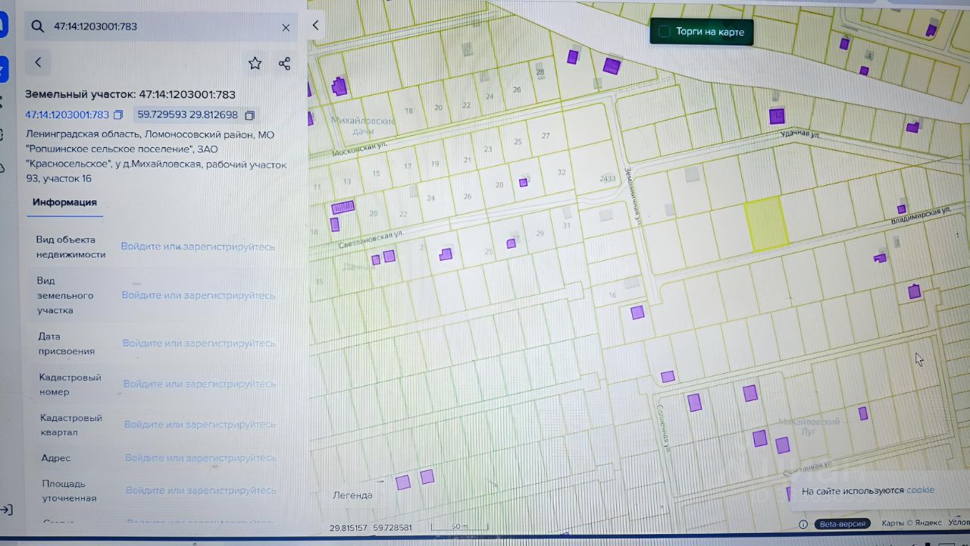Clear the search field with X
This screenshot has height=546, width=970.
pyautogui.click(x=286, y=27)
